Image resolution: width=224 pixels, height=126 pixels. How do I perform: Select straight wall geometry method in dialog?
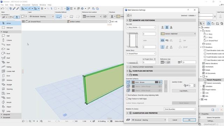[162, 41]
